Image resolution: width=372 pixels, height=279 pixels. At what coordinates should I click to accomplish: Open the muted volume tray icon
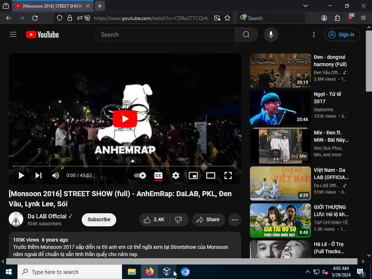point(325,272)
